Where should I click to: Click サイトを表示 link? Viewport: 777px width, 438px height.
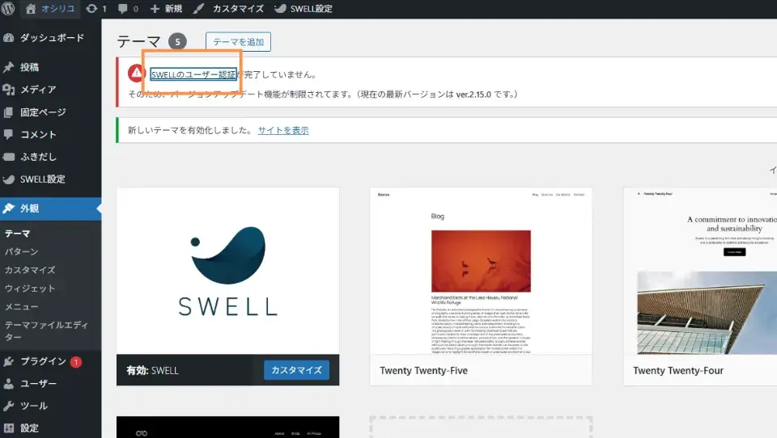283,130
